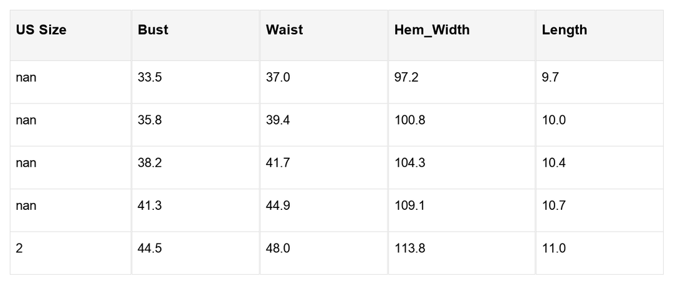
Task: Select the Waist cell showing 37.0
Action: point(278,78)
